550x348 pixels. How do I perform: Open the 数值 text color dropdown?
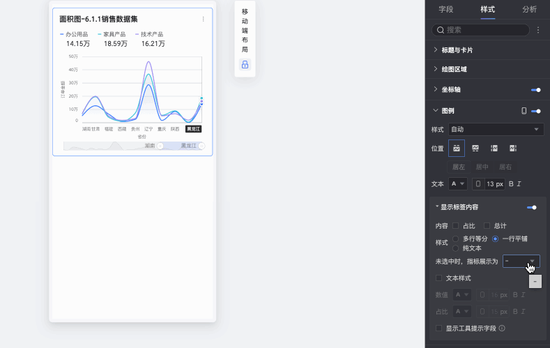(462, 295)
